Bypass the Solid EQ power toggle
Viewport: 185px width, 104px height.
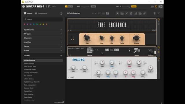click(159, 58)
